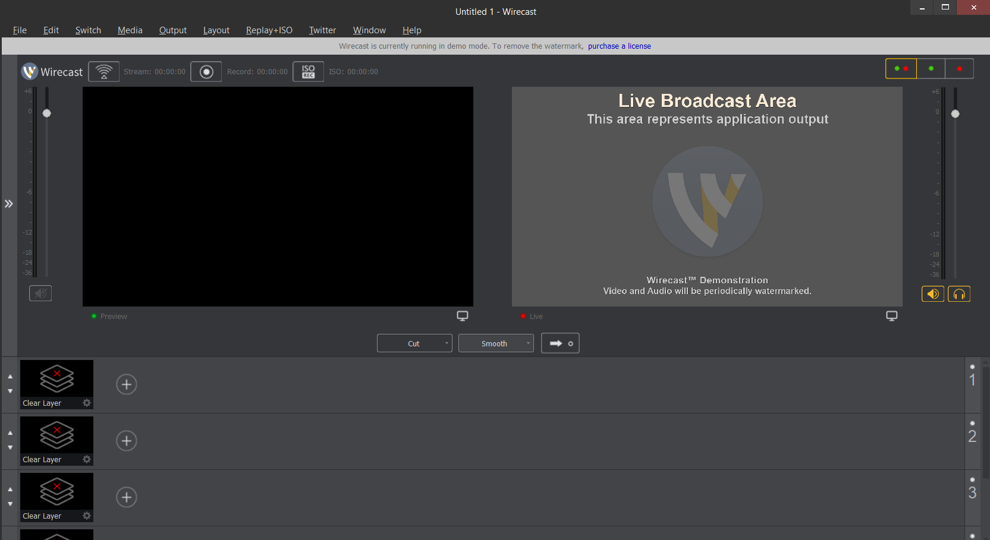Toggle layer 2 visibility dot

(972, 423)
